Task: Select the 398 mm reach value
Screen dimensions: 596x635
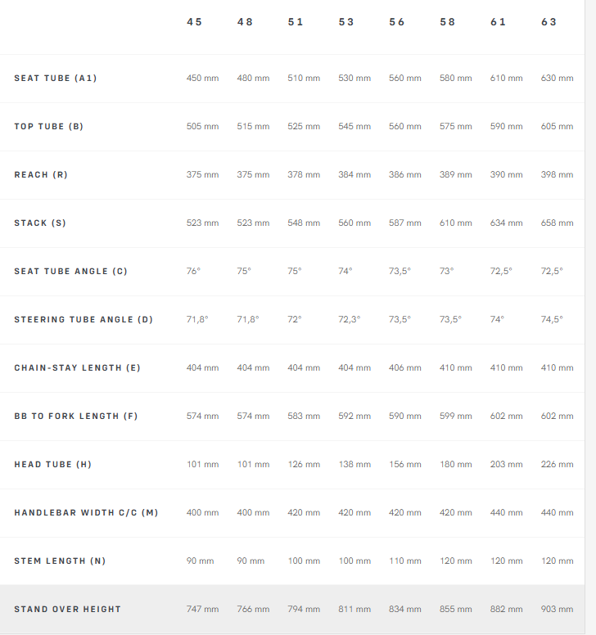Action: click(558, 175)
